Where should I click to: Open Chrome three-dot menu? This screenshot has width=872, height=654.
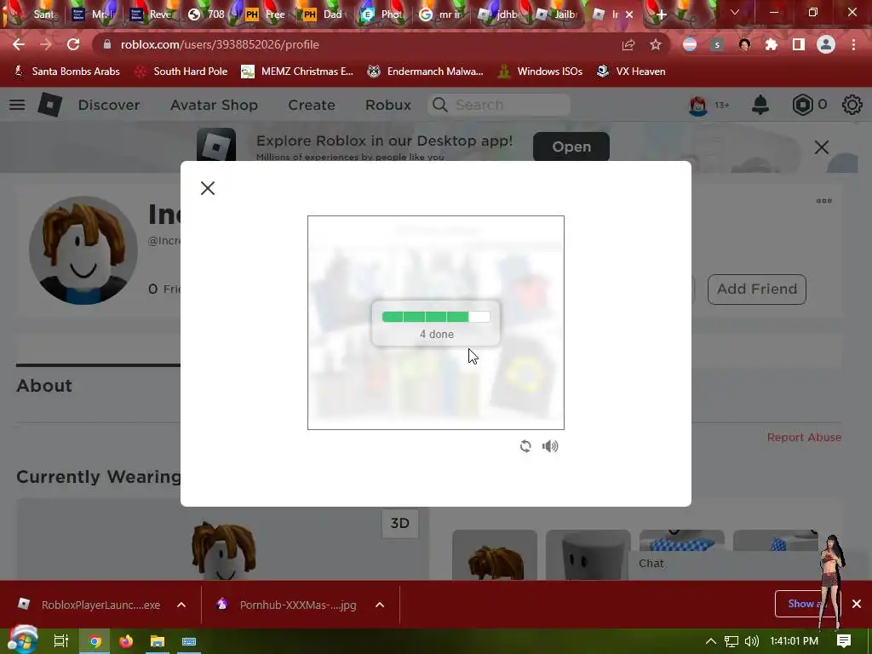pyautogui.click(x=853, y=44)
